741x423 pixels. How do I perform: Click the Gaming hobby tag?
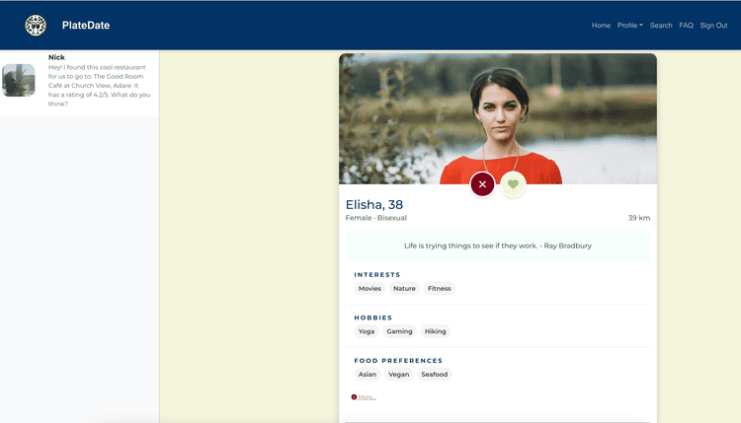399,331
